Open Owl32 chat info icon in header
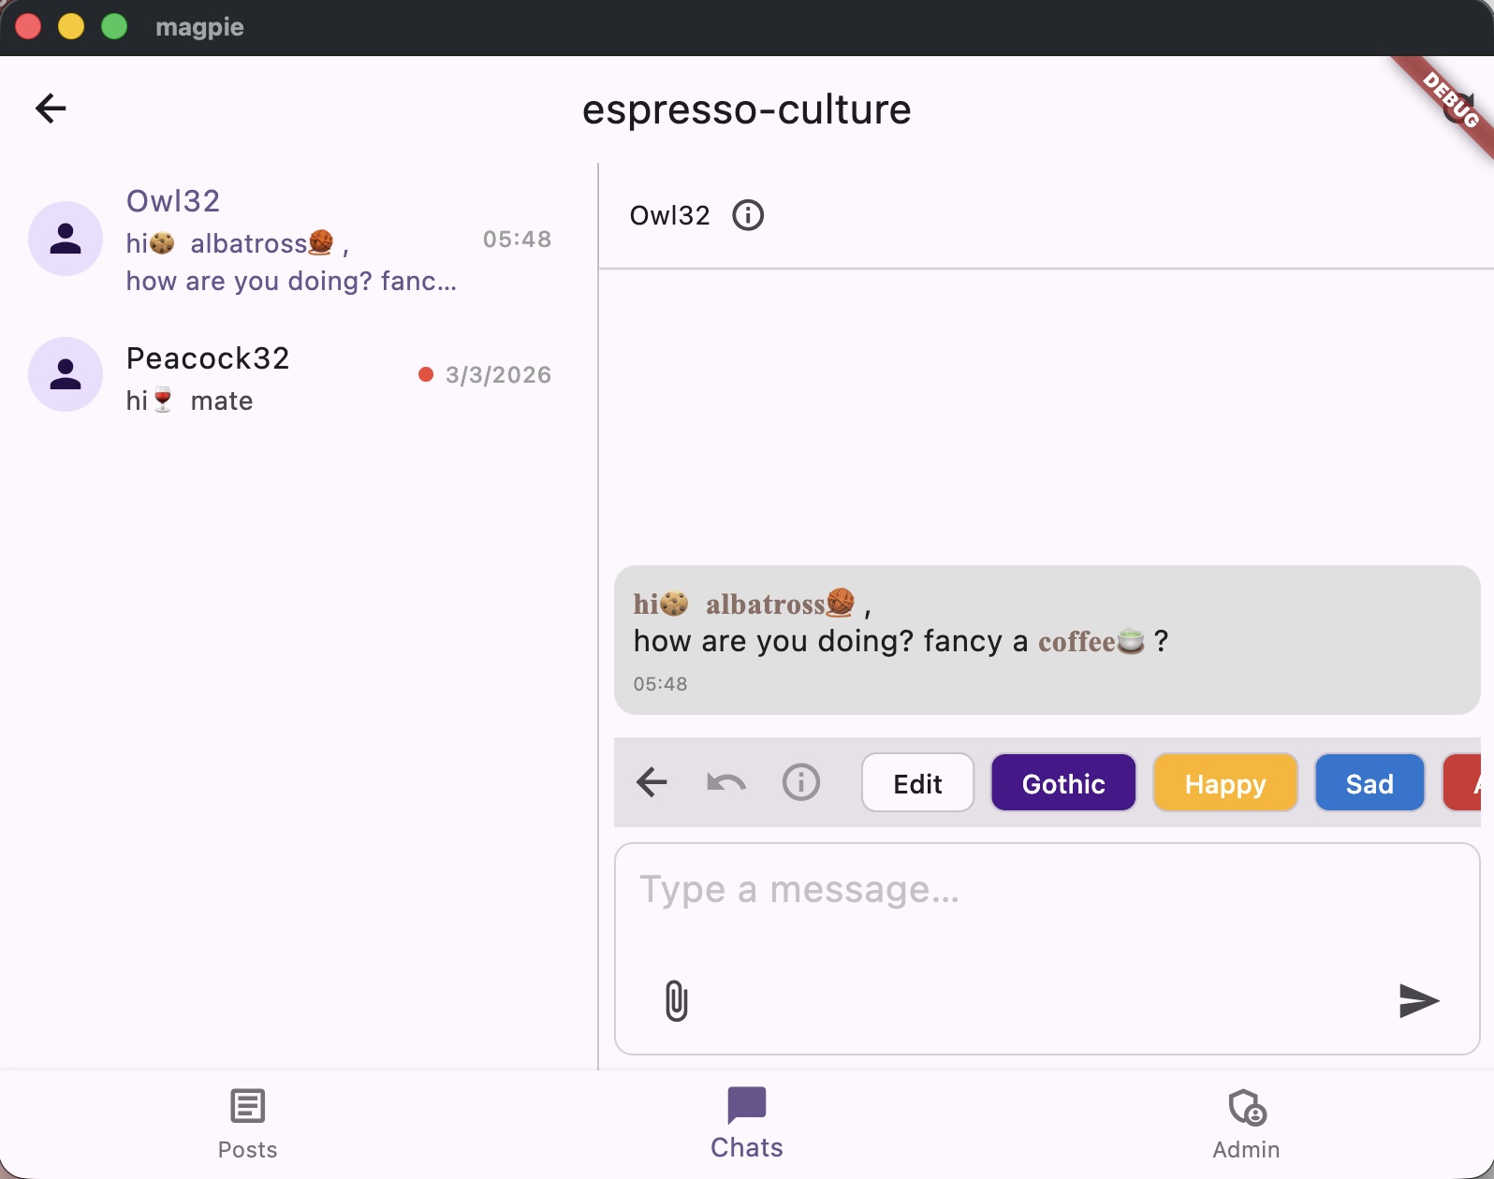This screenshot has width=1494, height=1179. click(747, 215)
